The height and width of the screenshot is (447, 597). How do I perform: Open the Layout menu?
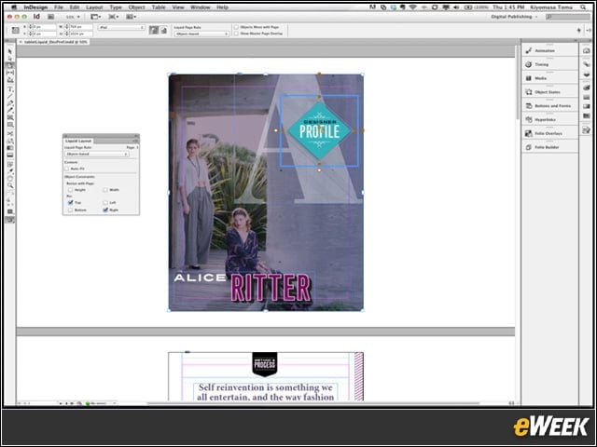tap(94, 7)
